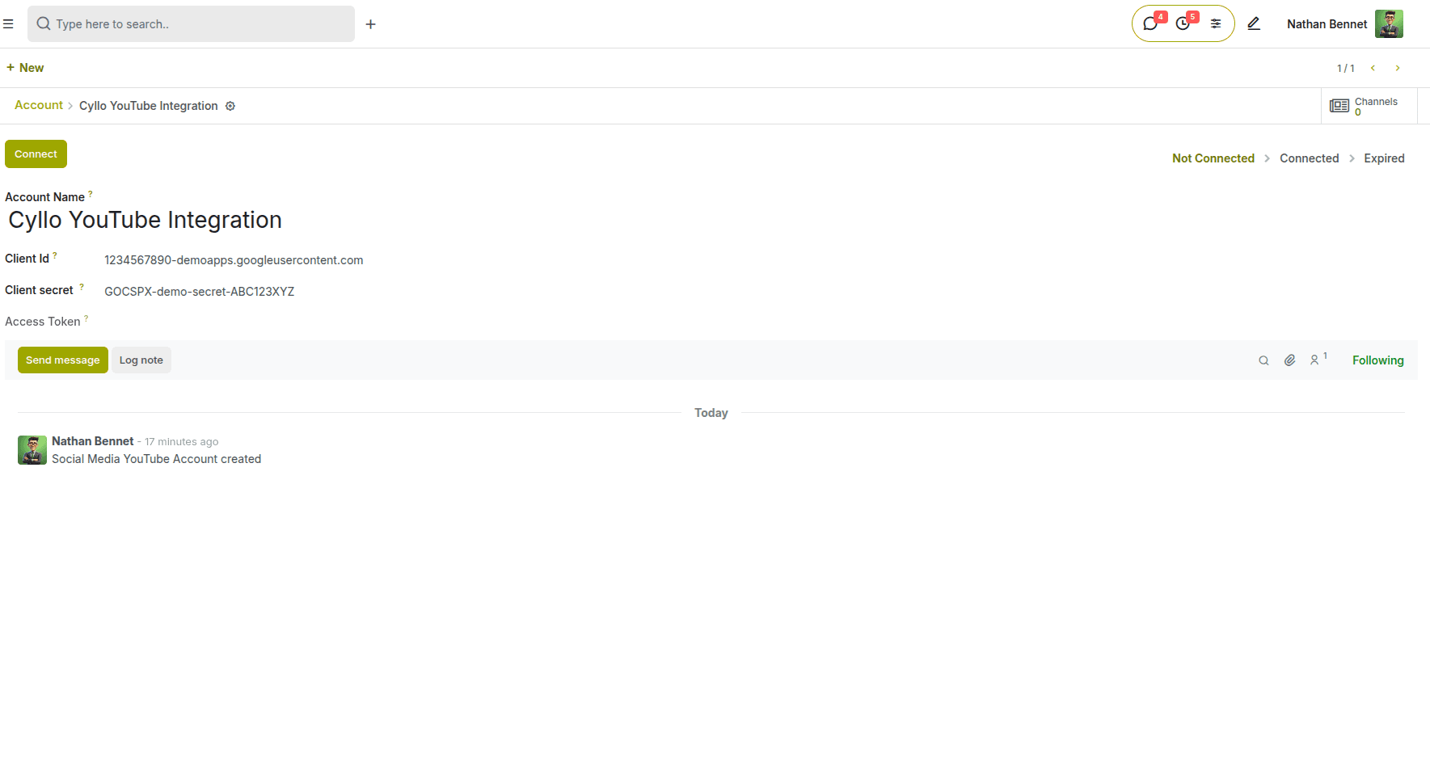Navigate to next record with right chevron
The width and height of the screenshot is (1430, 779).
[x=1398, y=68]
